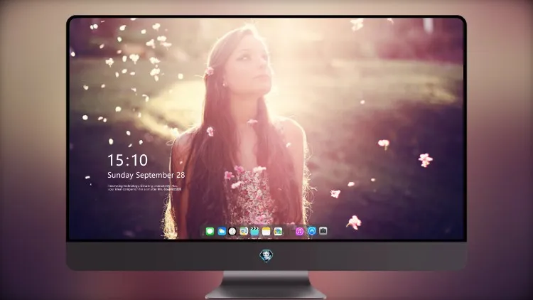Click the diamond logo on monitor chin
This screenshot has height=300, width=533.
[x=266, y=256]
